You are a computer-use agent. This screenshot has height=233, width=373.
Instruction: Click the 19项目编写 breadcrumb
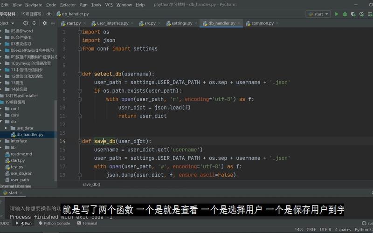[31, 14]
